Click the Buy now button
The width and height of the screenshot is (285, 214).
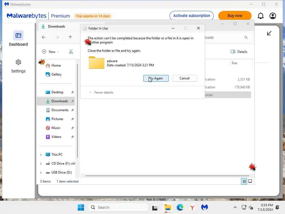tap(235, 16)
